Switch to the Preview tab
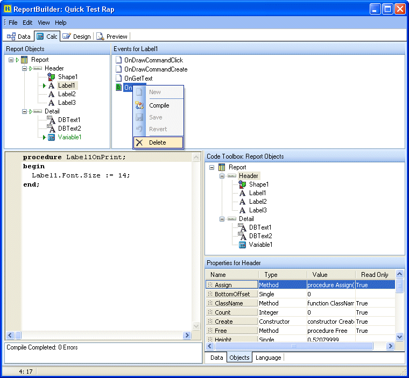409x378 pixels. pos(112,37)
